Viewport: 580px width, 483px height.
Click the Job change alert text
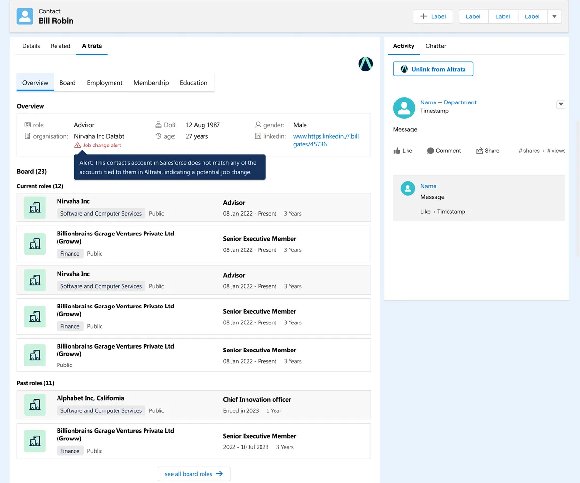click(x=102, y=146)
